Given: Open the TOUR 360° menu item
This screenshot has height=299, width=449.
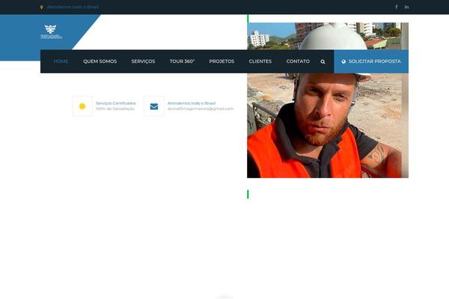Looking at the screenshot, I should (182, 61).
